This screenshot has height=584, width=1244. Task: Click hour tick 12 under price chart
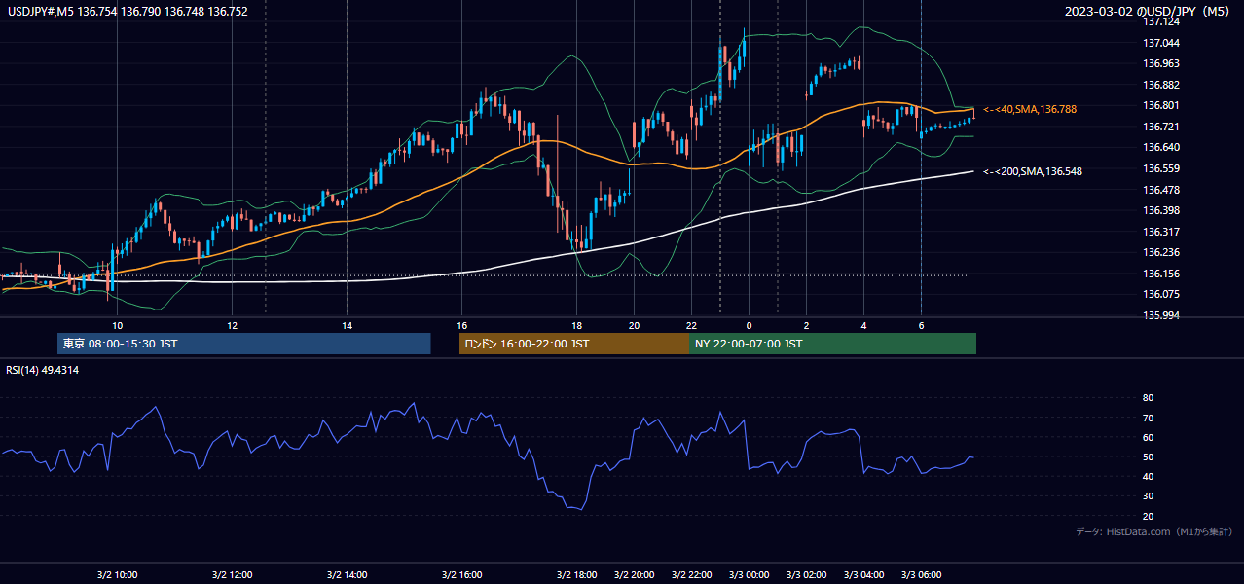pos(232,325)
